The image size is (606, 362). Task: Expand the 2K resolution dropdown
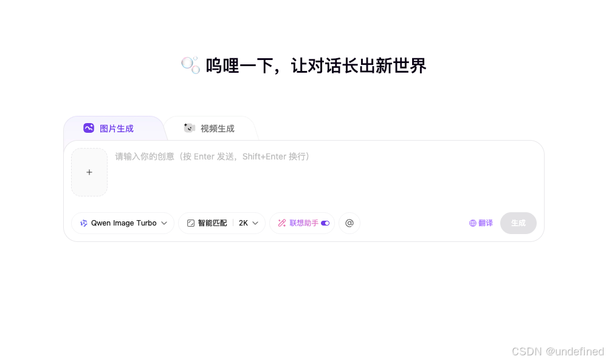[249, 223]
